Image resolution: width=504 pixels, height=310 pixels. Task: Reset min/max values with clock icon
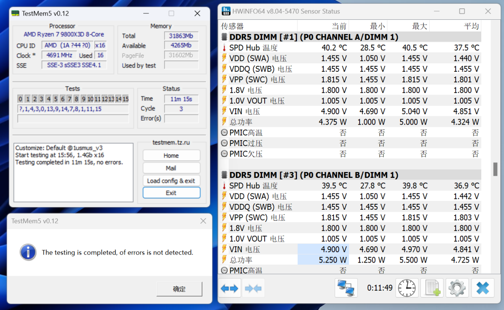(407, 288)
